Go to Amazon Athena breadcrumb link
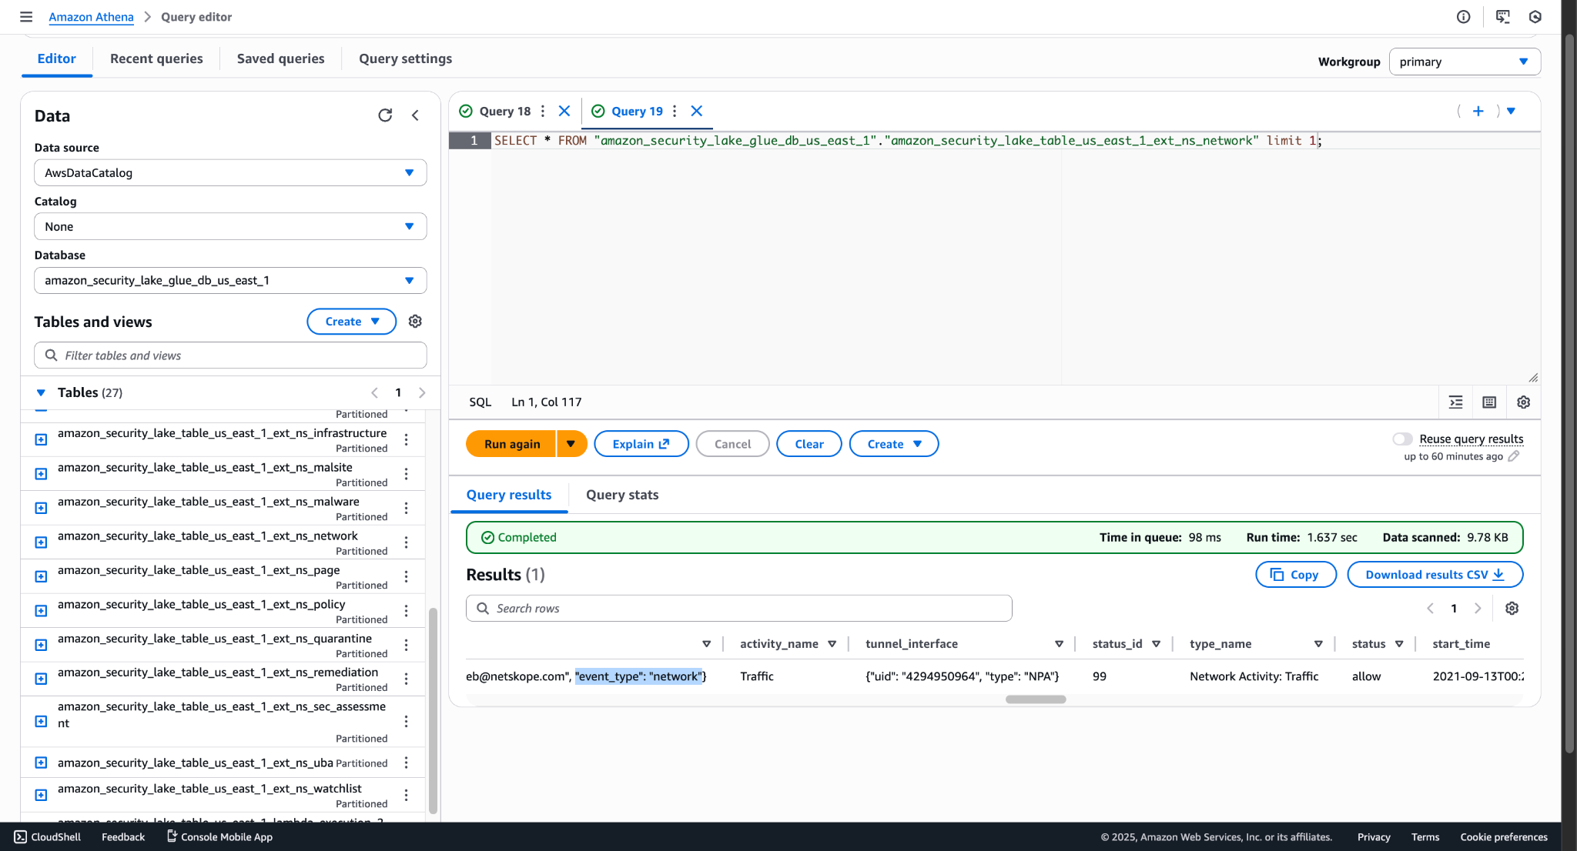 91,17
